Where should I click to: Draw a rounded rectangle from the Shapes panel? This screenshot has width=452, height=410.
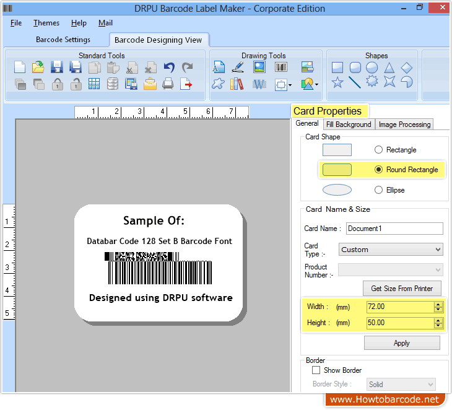click(x=355, y=68)
